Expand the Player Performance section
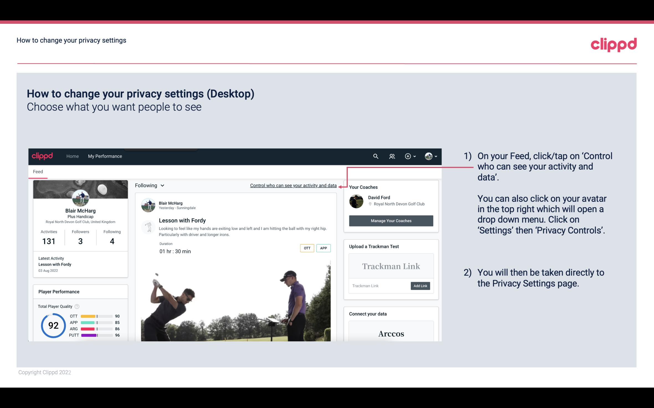The image size is (654, 408). pyautogui.click(x=59, y=292)
